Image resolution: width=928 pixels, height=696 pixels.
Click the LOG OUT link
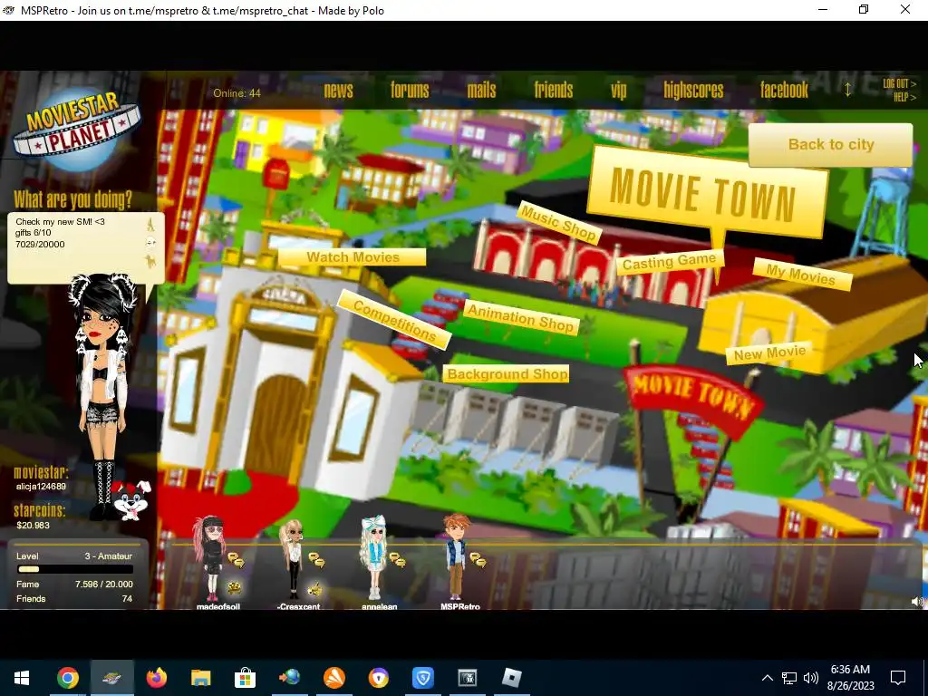(x=899, y=83)
